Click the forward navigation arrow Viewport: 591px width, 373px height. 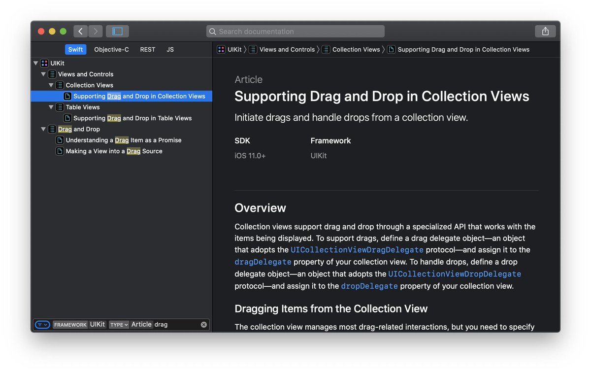95,31
